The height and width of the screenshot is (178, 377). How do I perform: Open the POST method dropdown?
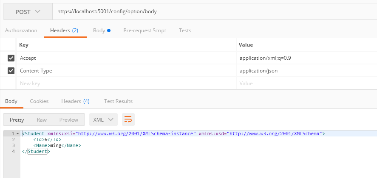coord(28,11)
